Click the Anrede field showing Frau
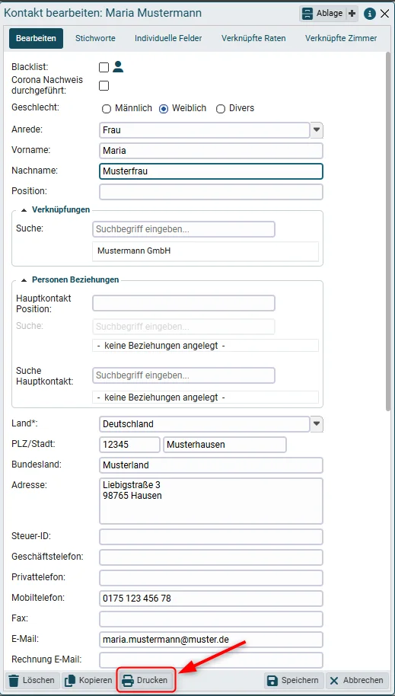The image size is (395, 696). click(205, 130)
